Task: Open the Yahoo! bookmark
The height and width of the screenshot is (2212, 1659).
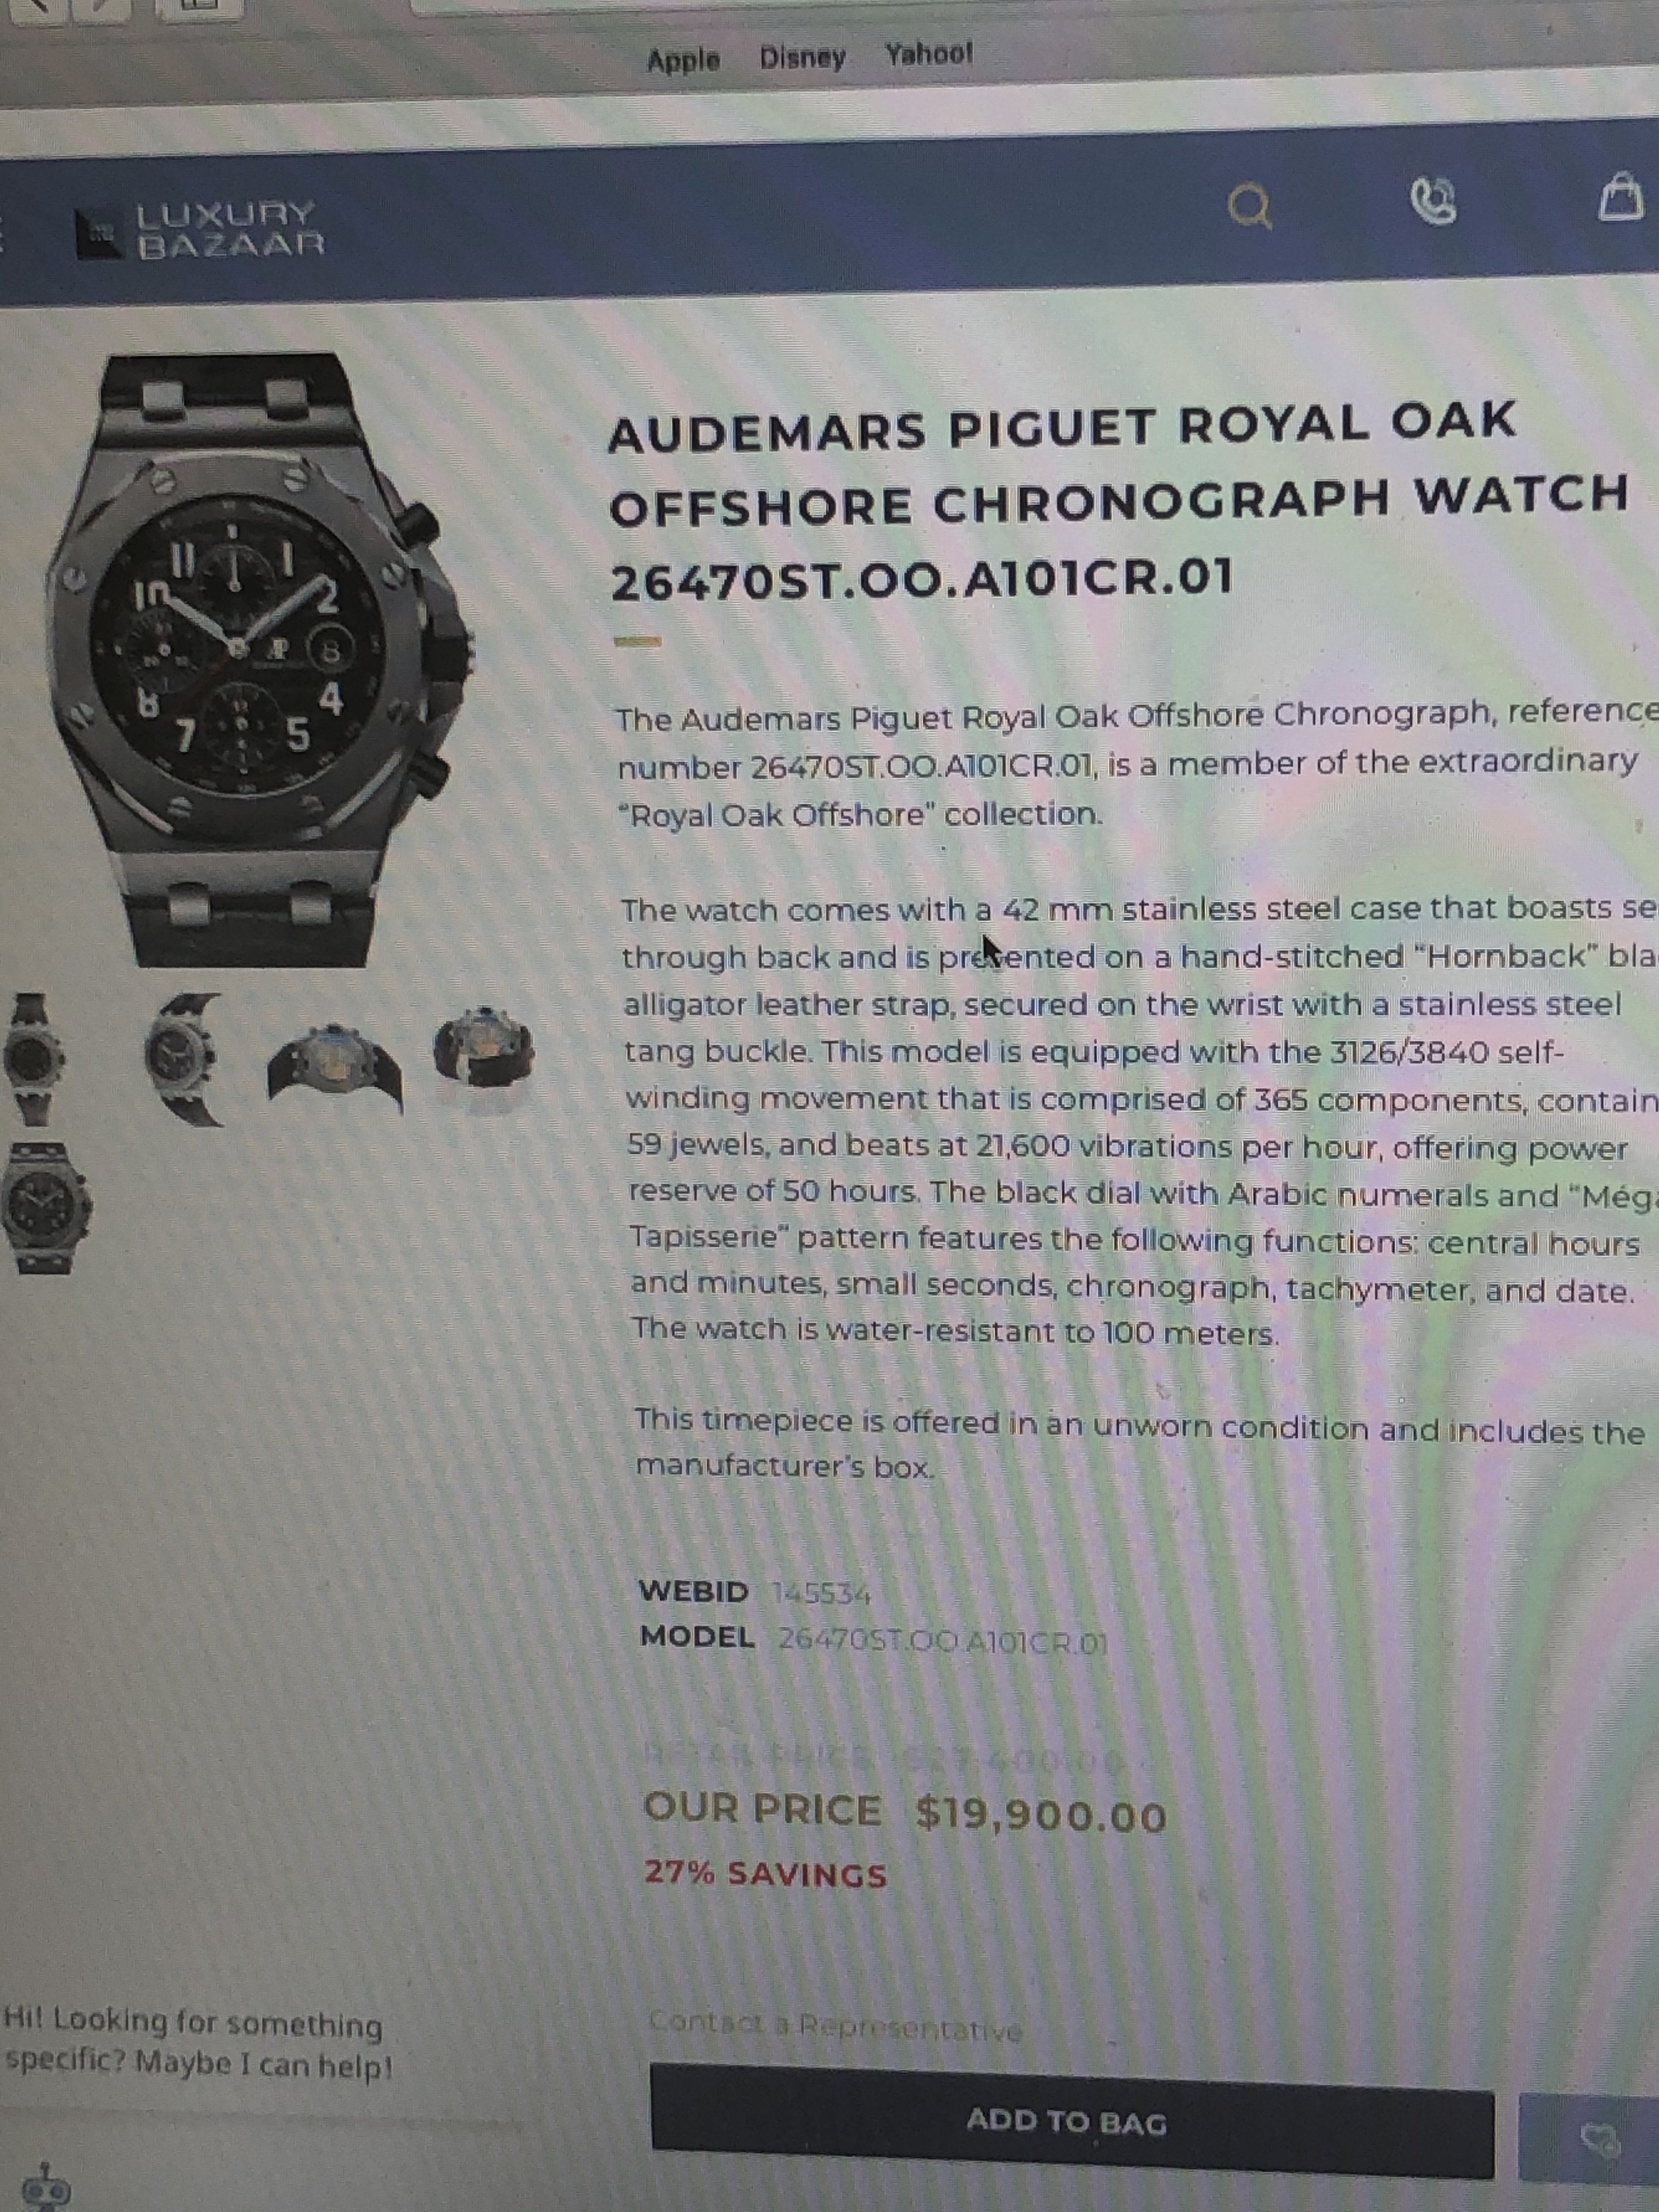Action: (928, 53)
